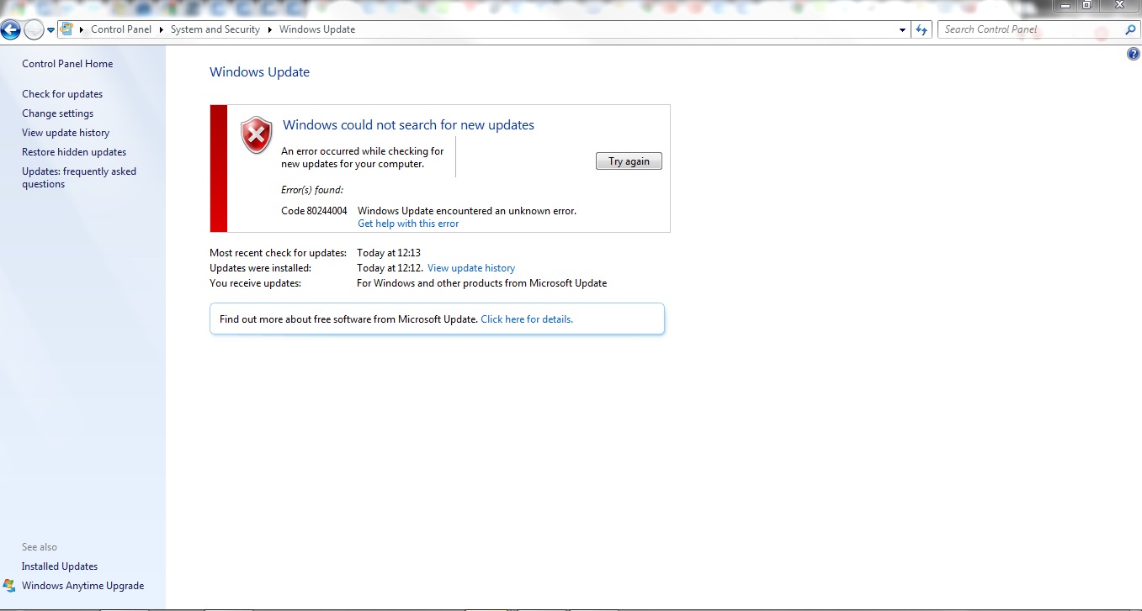Expand the address bar history dropdown
This screenshot has width=1142, height=611.
click(903, 29)
